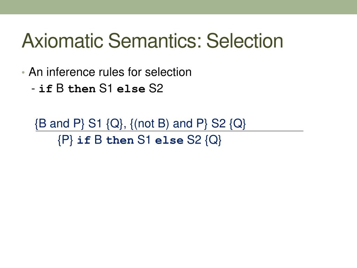The height and width of the screenshot is (268, 357).
Task: Click the word 'Selection' in the title
Action: coord(245,41)
